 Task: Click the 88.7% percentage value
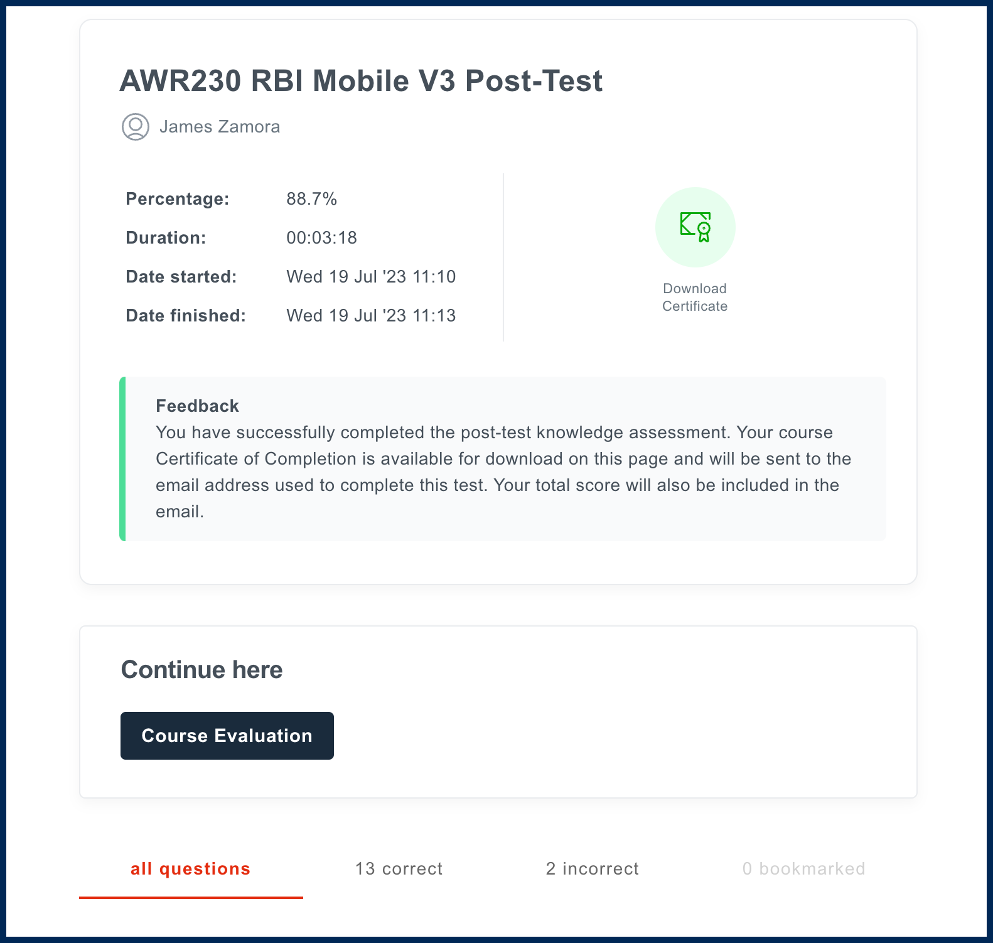(x=311, y=199)
